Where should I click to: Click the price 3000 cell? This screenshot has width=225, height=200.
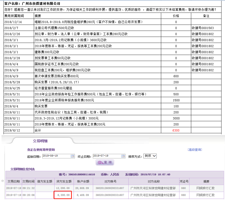176,118
